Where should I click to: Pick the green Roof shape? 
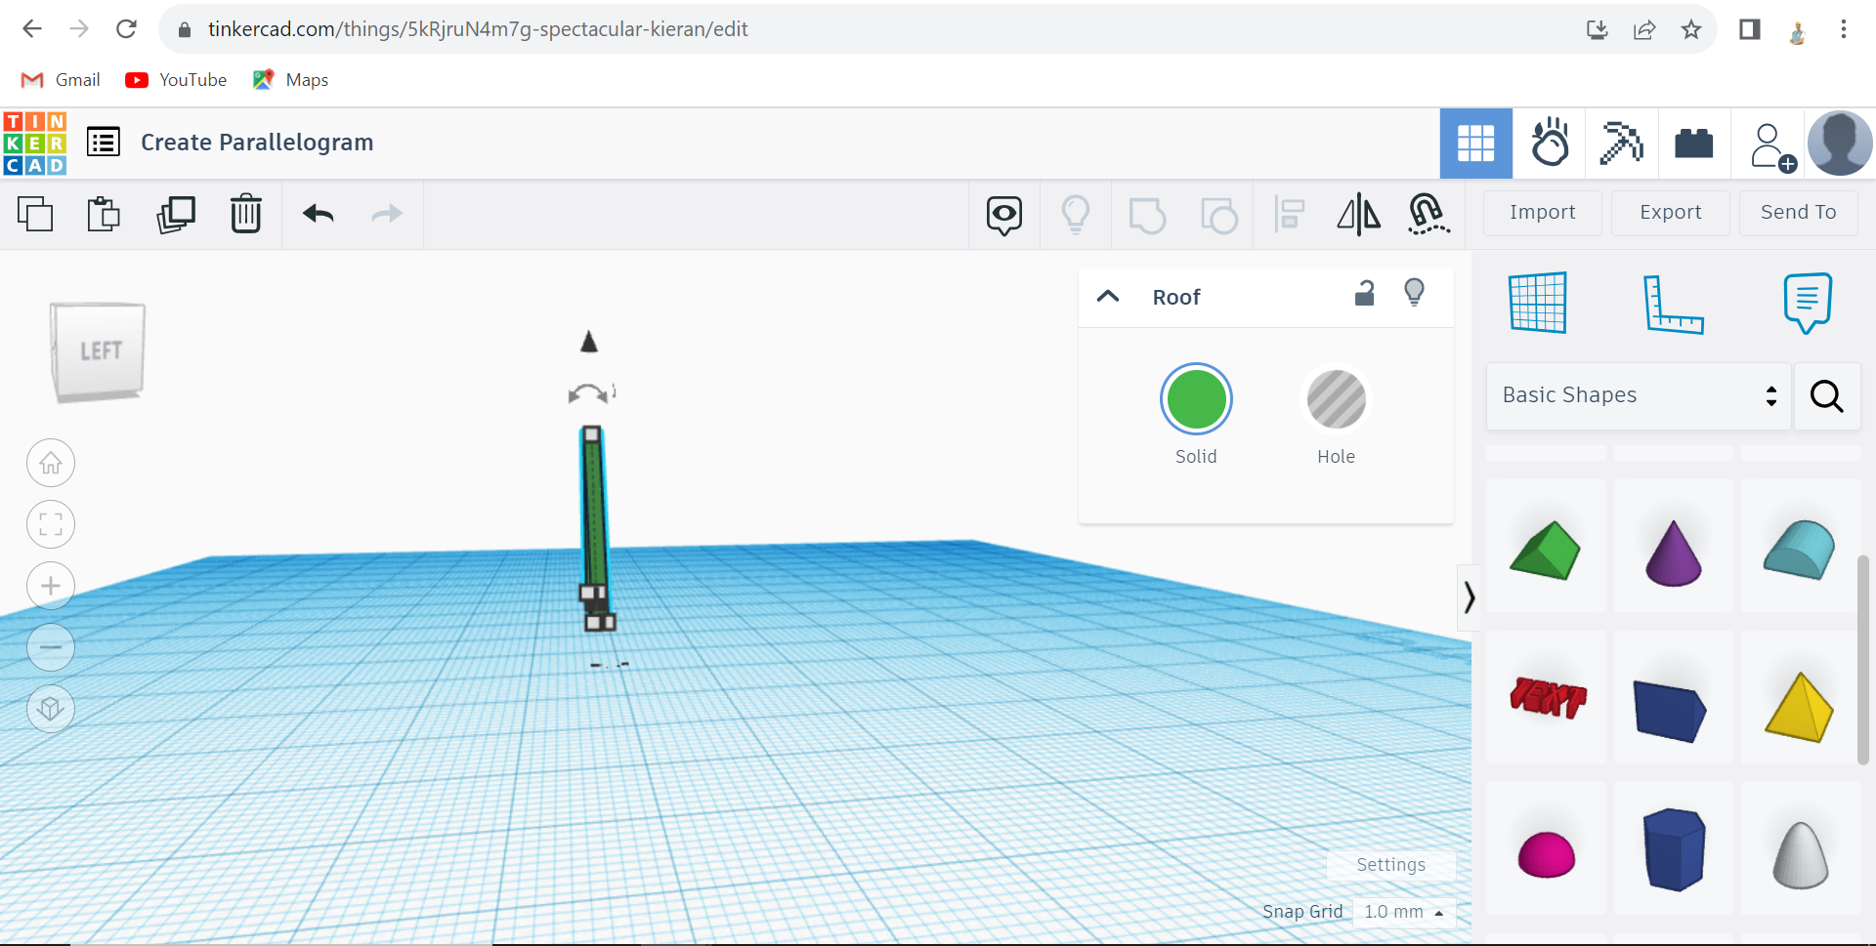point(1546,547)
